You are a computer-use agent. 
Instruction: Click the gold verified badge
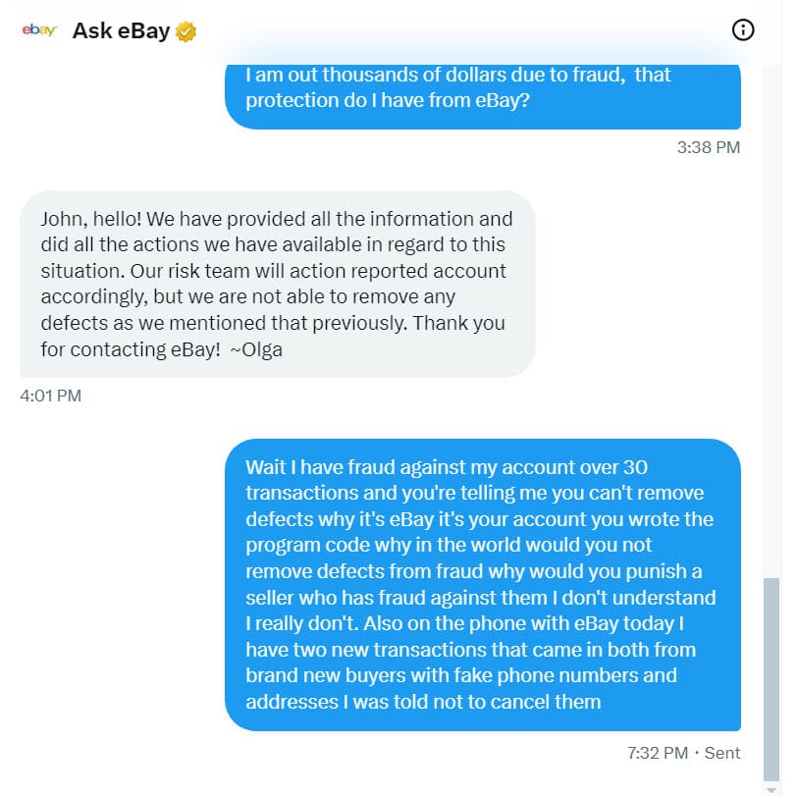click(186, 31)
